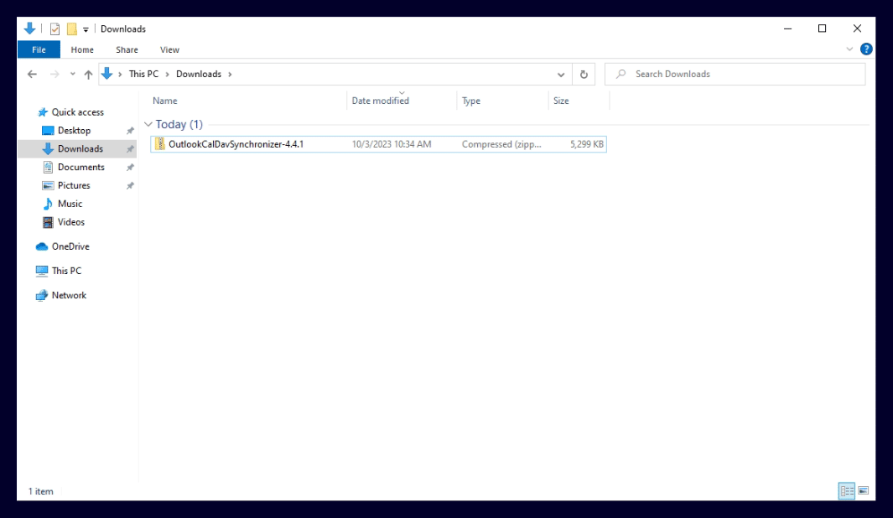Image resolution: width=893 pixels, height=518 pixels.
Task: Open the Quick Access Toolbar customization menu
Action: (x=86, y=28)
